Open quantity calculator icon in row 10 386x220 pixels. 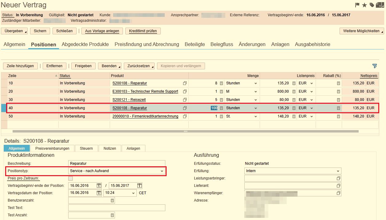(x=221, y=83)
